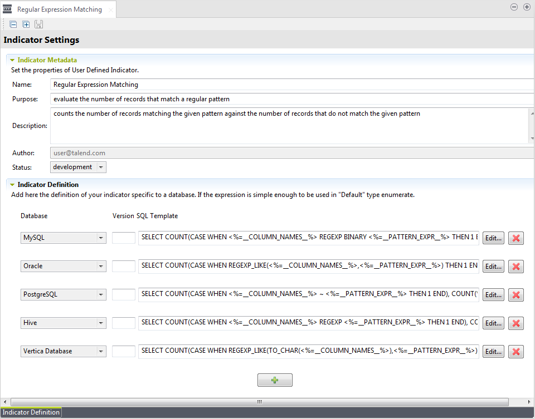Click the expand all sections icon
The height and width of the screenshot is (419, 535).
tap(26, 24)
